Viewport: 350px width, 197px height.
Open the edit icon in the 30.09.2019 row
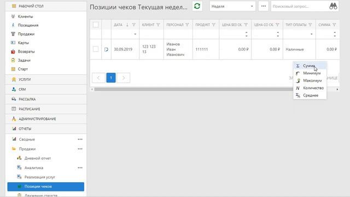click(x=106, y=49)
